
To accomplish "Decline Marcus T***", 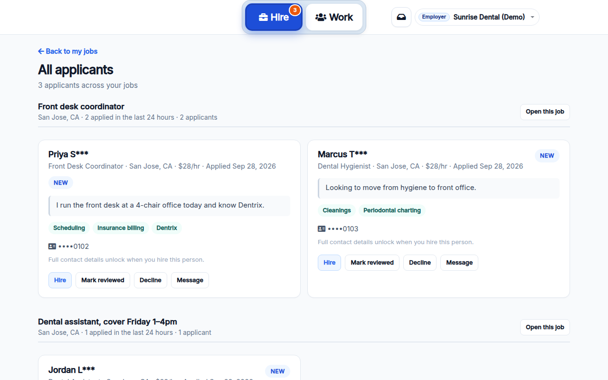I will 420,263.
